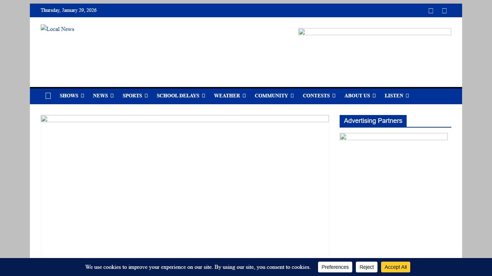Click the ad image under Advertising Partners
The image size is (492, 276).
click(x=393, y=137)
